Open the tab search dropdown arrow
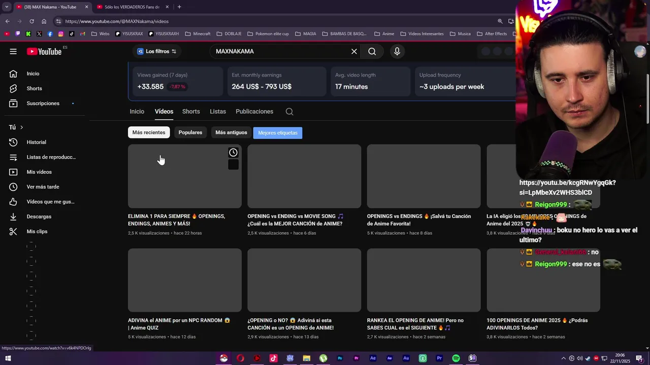Screen dimensions: 650x365 pyautogui.click(x=6, y=7)
